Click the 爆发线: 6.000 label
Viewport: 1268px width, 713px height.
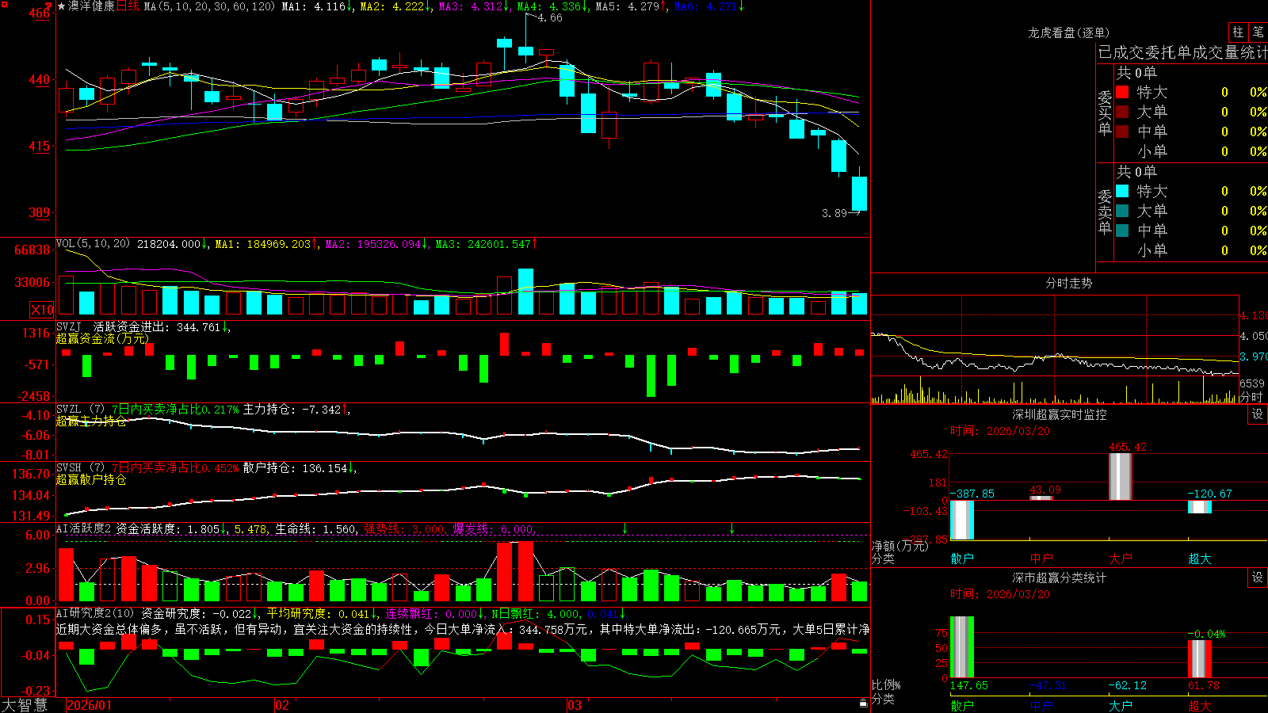tap(495, 528)
